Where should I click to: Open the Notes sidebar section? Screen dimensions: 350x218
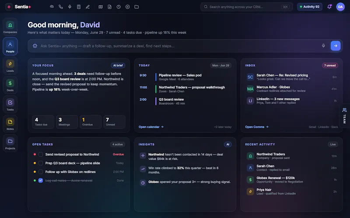10,124
